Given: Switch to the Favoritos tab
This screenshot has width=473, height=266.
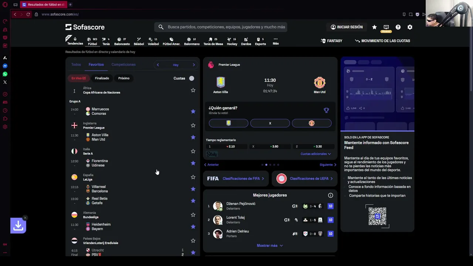Looking at the screenshot, I should (96, 65).
